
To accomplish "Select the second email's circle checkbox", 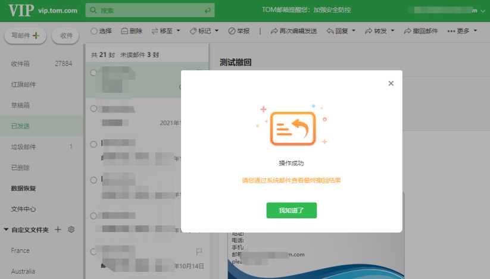I will pos(93,109).
